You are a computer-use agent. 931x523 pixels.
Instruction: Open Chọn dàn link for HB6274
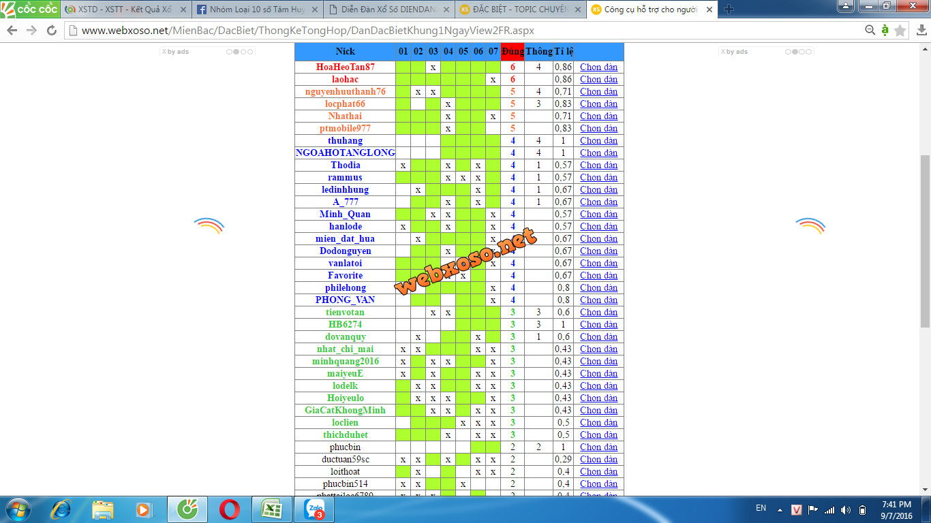598,325
